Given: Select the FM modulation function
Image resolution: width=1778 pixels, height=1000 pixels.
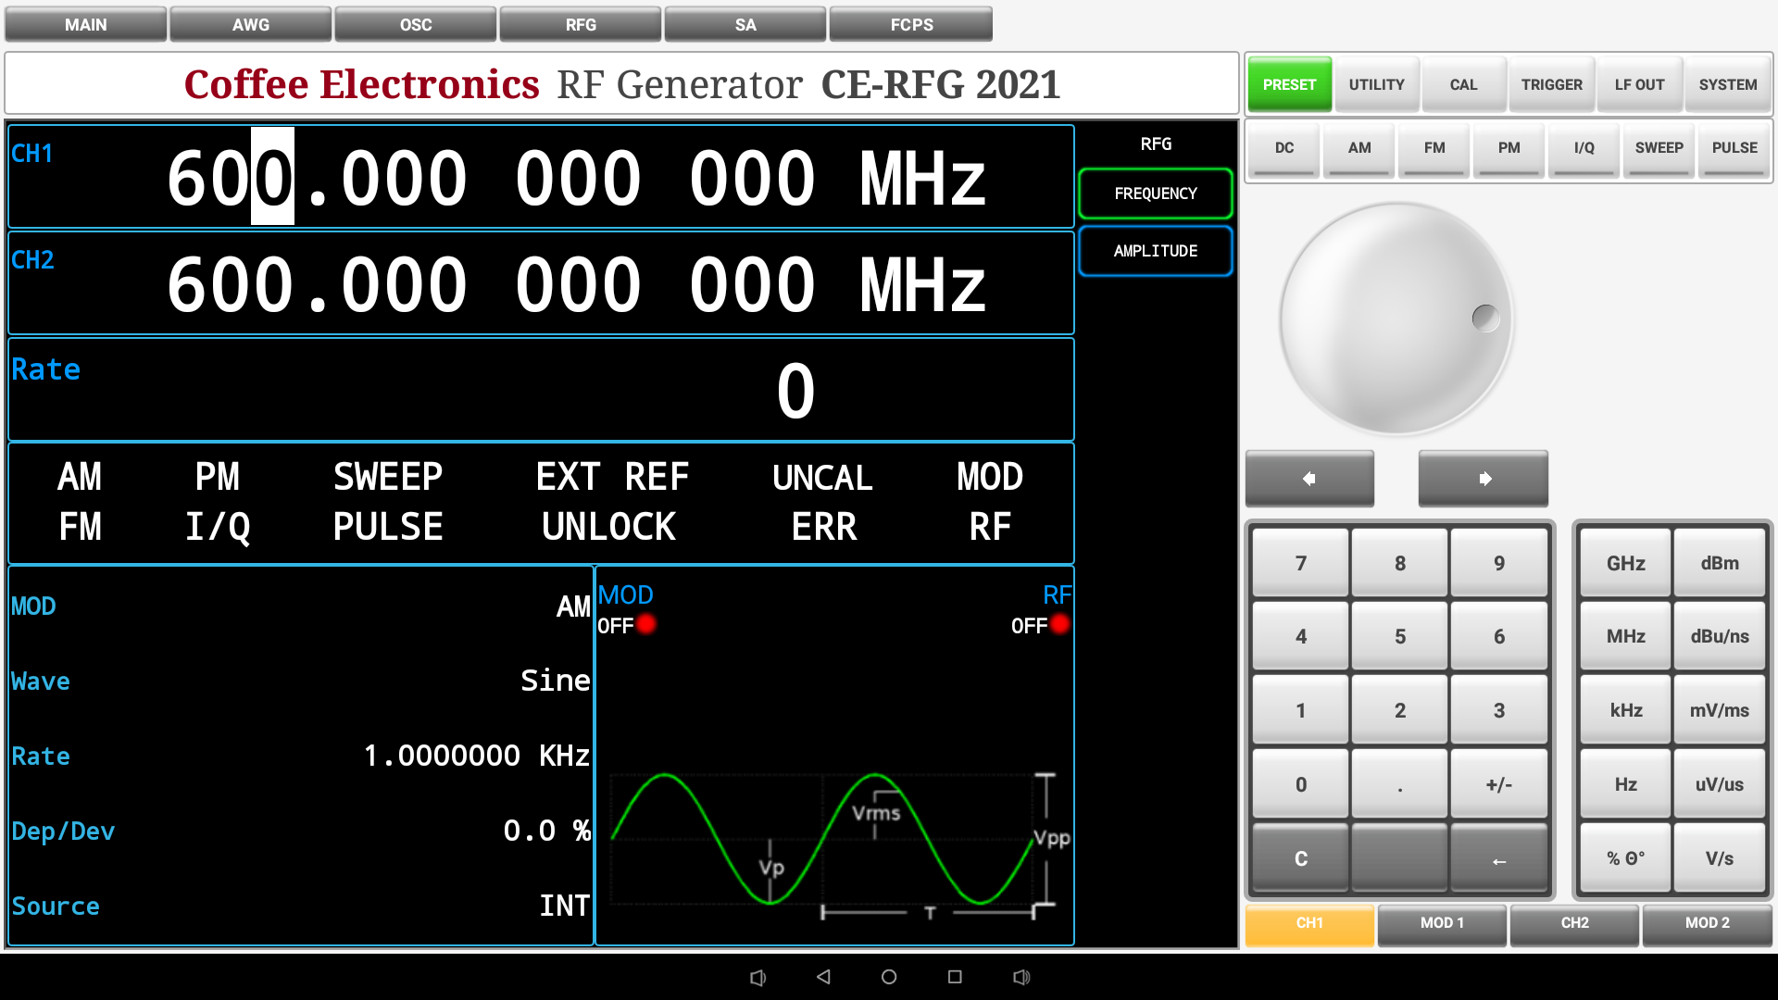Looking at the screenshot, I should click(x=1434, y=148).
